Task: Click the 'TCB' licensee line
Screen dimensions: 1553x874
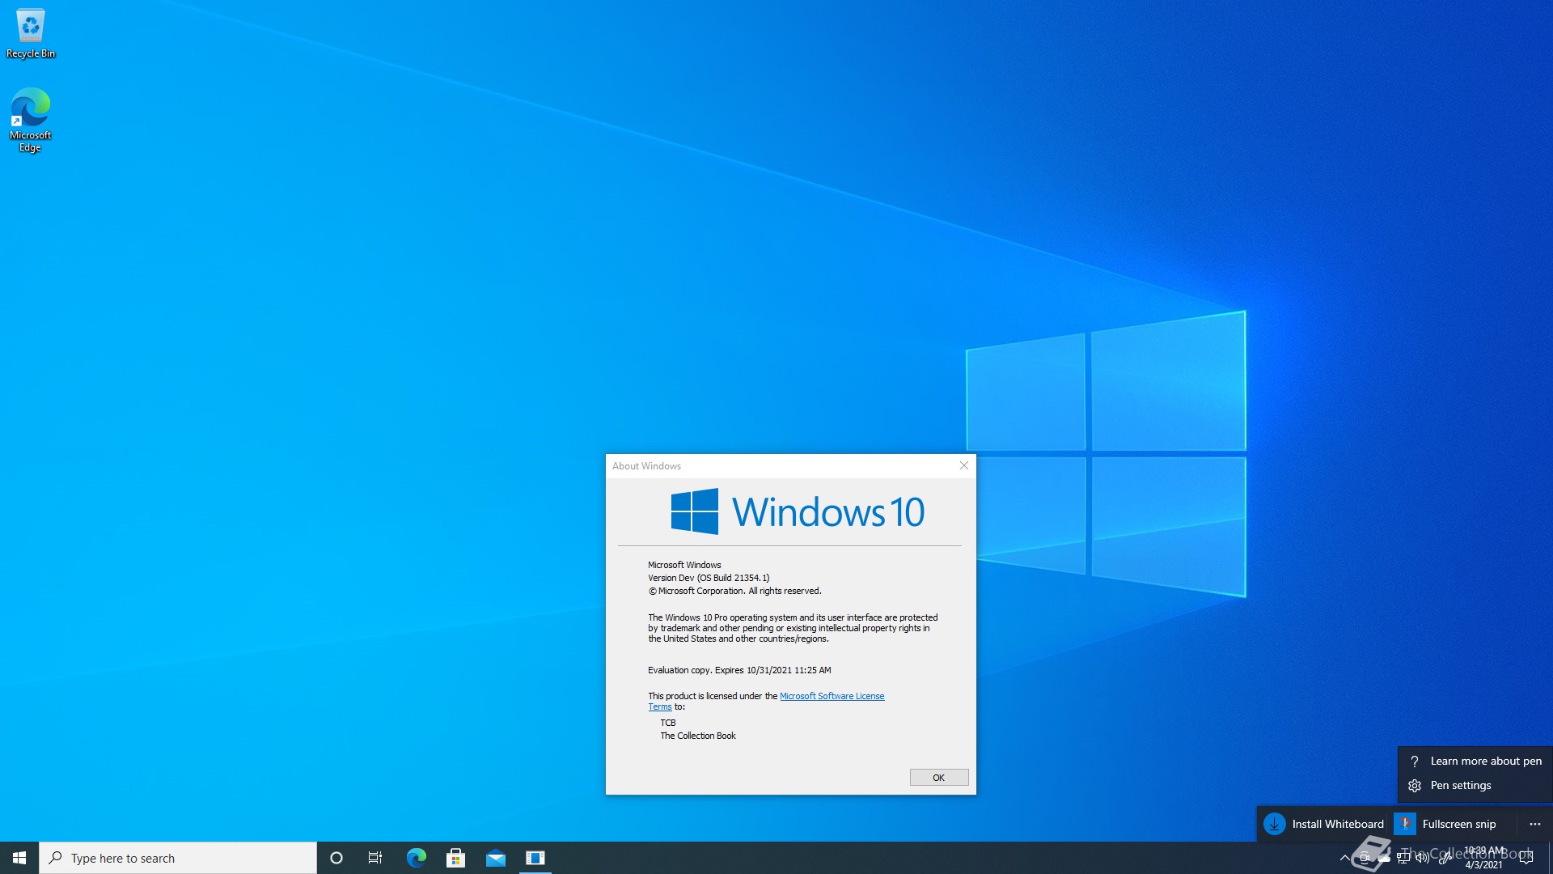Action: click(667, 723)
